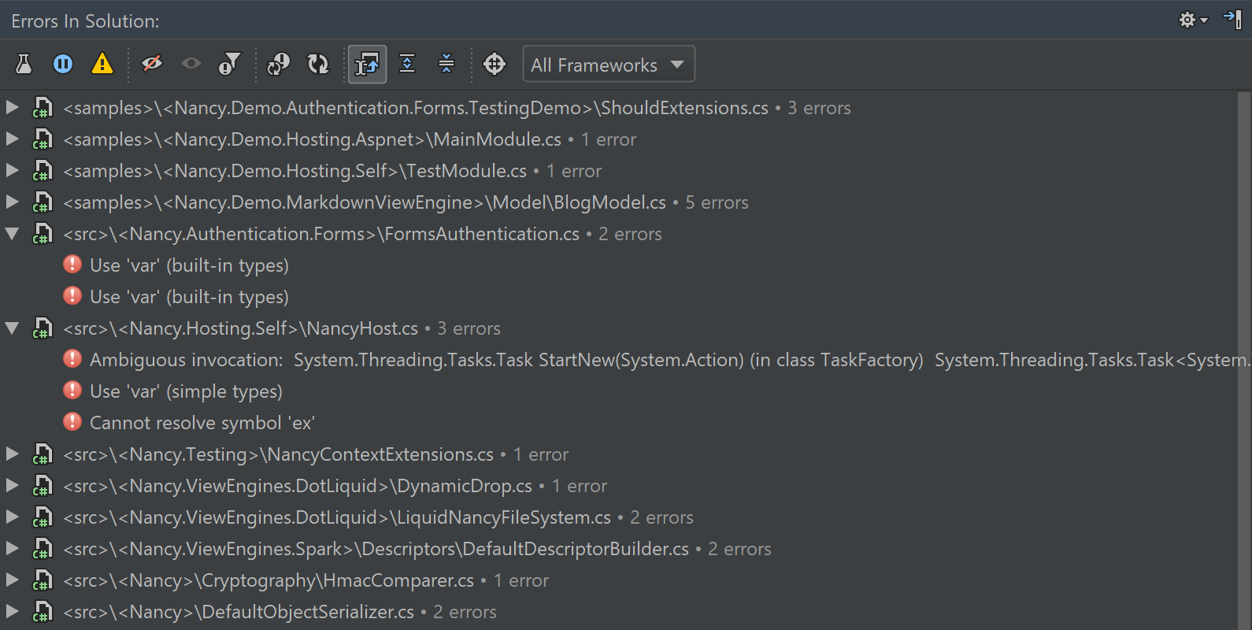
Task: Expand the BlogModel.cs node
Action: point(12,202)
